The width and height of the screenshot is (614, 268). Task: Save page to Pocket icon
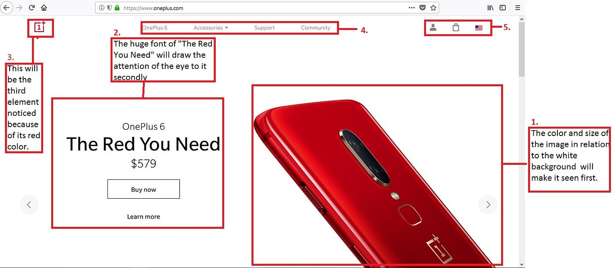tap(422, 7)
